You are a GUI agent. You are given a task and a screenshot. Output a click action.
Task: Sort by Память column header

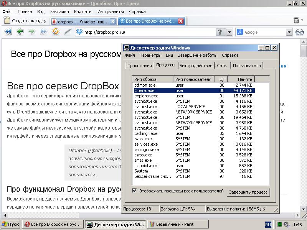[x=241, y=79]
